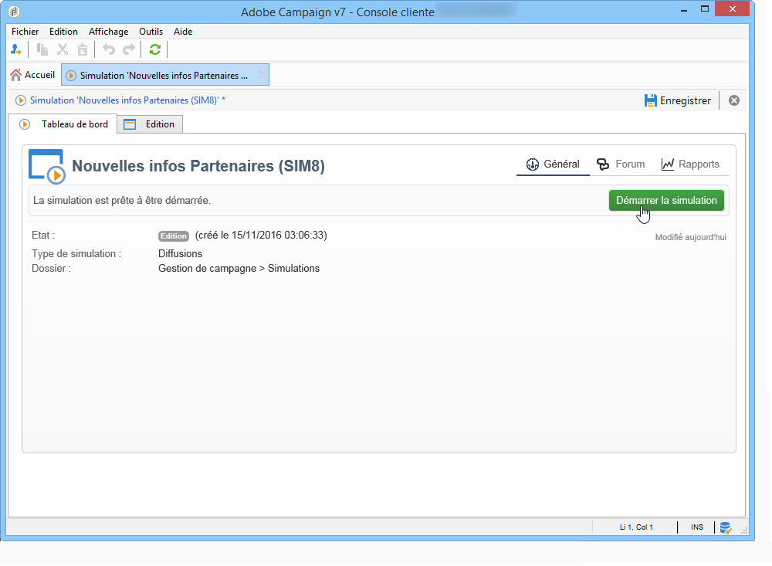Select the Simulation 'Nouvelles infos Partenaires' tab

pyautogui.click(x=165, y=75)
